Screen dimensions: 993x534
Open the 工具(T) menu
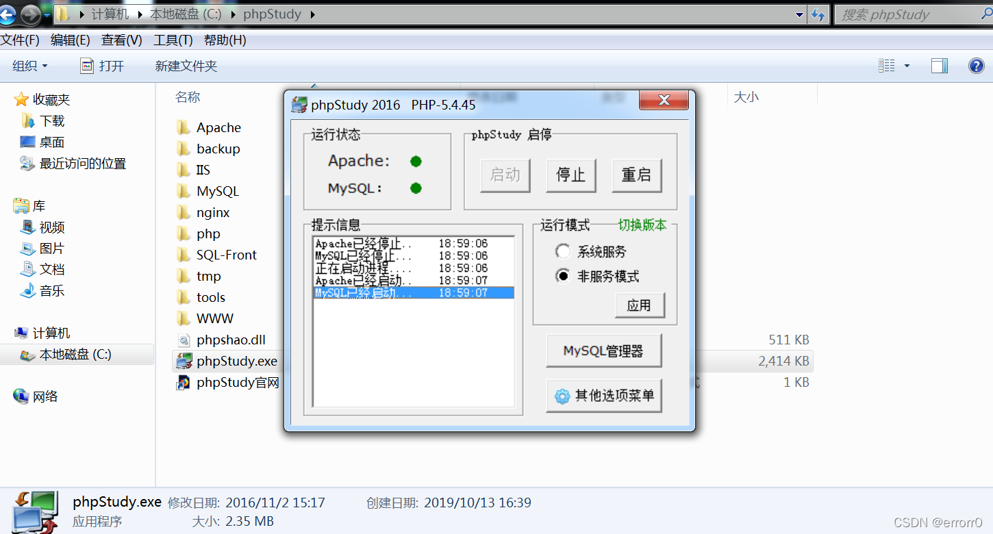[x=173, y=40]
